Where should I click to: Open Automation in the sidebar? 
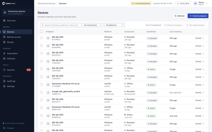pos(17,53)
